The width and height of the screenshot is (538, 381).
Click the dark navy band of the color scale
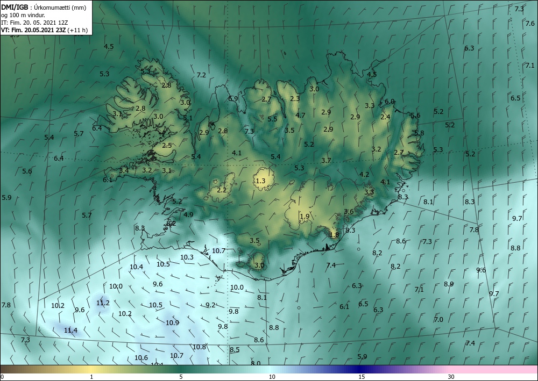(360, 369)
